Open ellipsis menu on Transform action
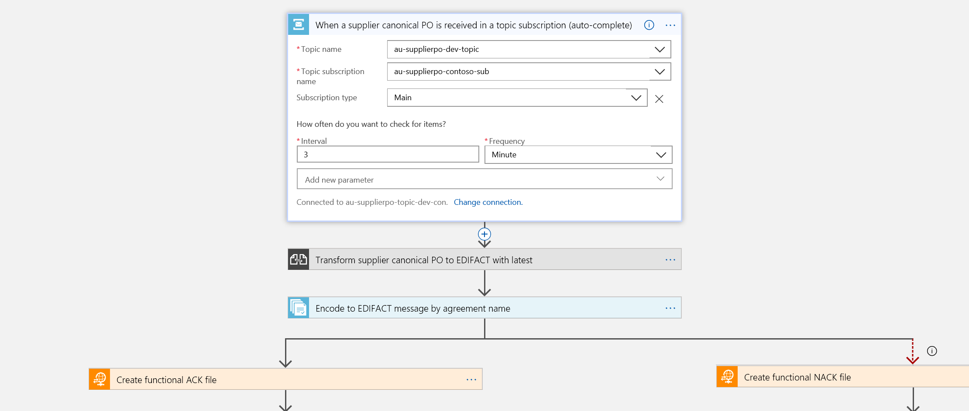 [x=670, y=260]
